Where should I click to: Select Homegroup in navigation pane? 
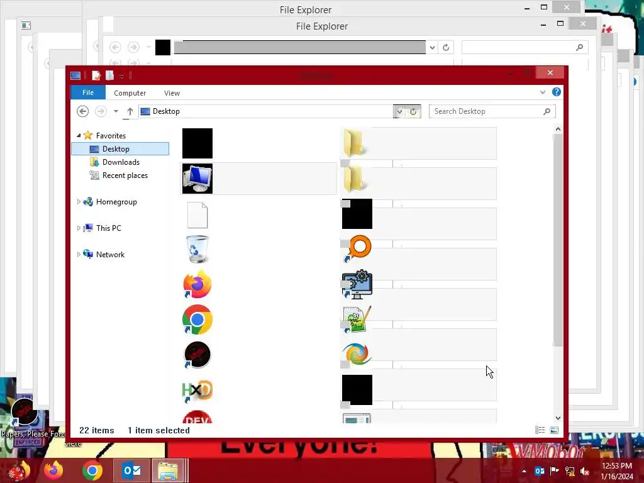(116, 202)
